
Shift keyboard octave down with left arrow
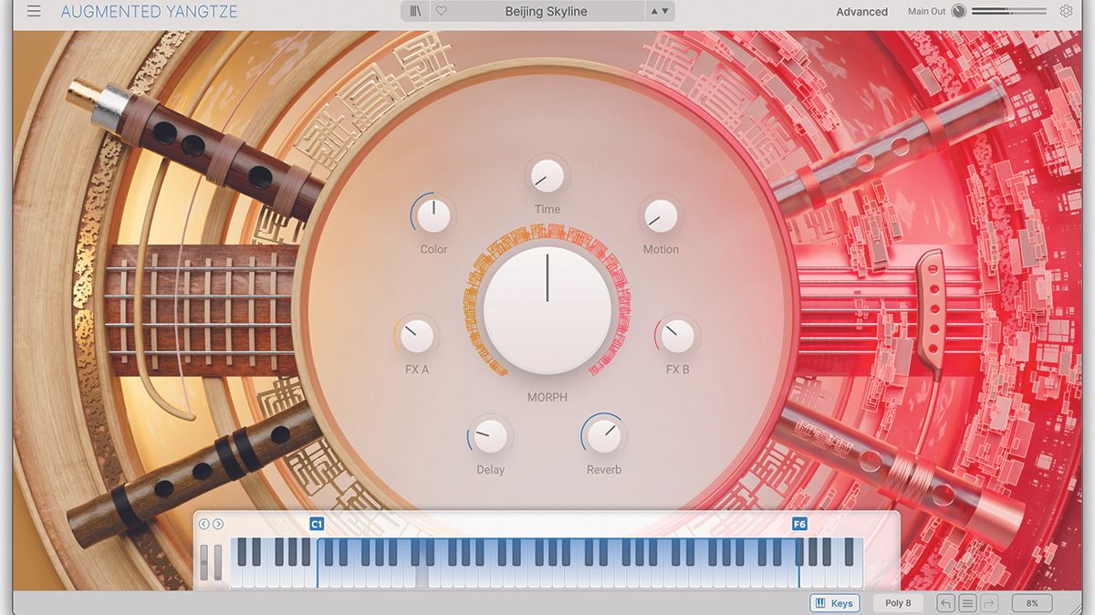click(203, 524)
